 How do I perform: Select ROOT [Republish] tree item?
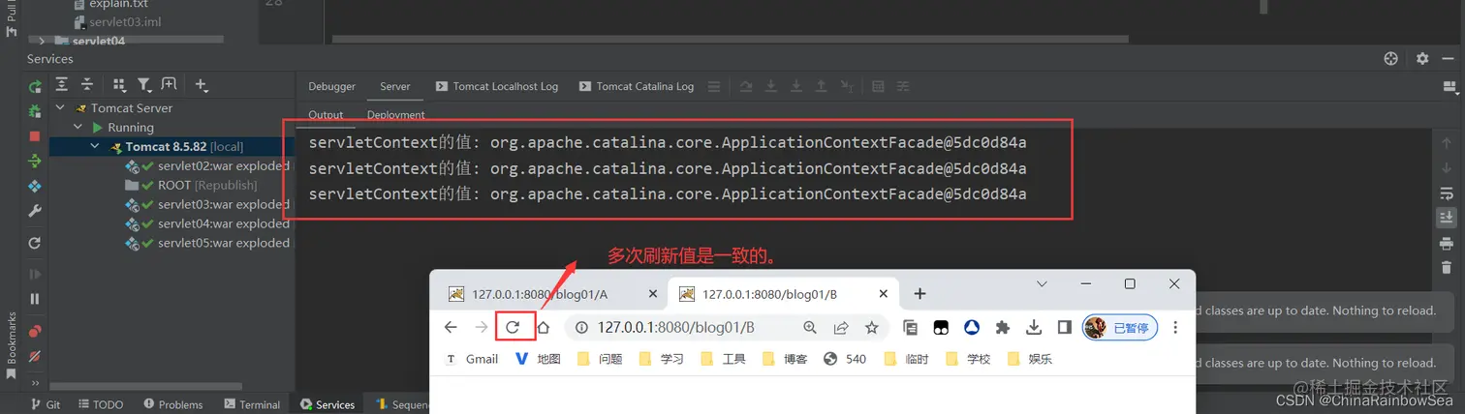[x=191, y=186]
